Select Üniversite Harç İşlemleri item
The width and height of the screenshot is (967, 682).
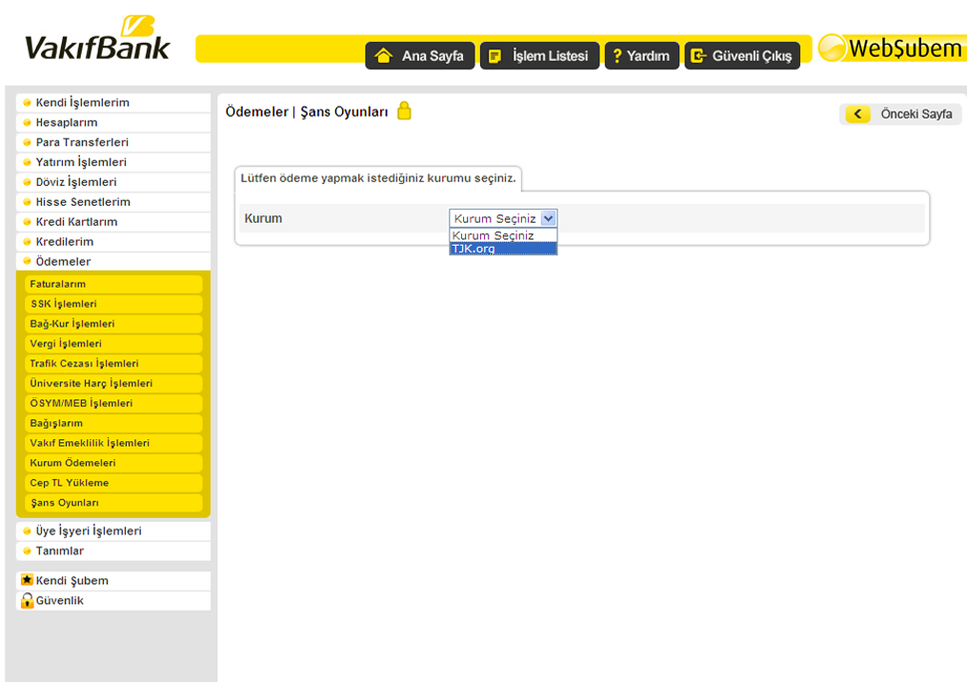(x=113, y=383)
